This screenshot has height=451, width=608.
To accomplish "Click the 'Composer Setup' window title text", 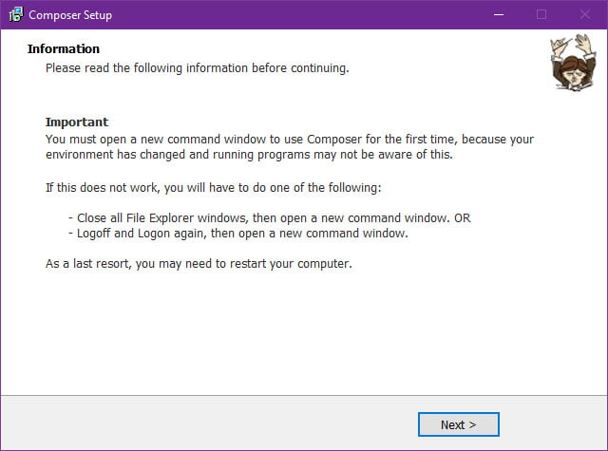I will pyautogui.click(x=70, y=15).
